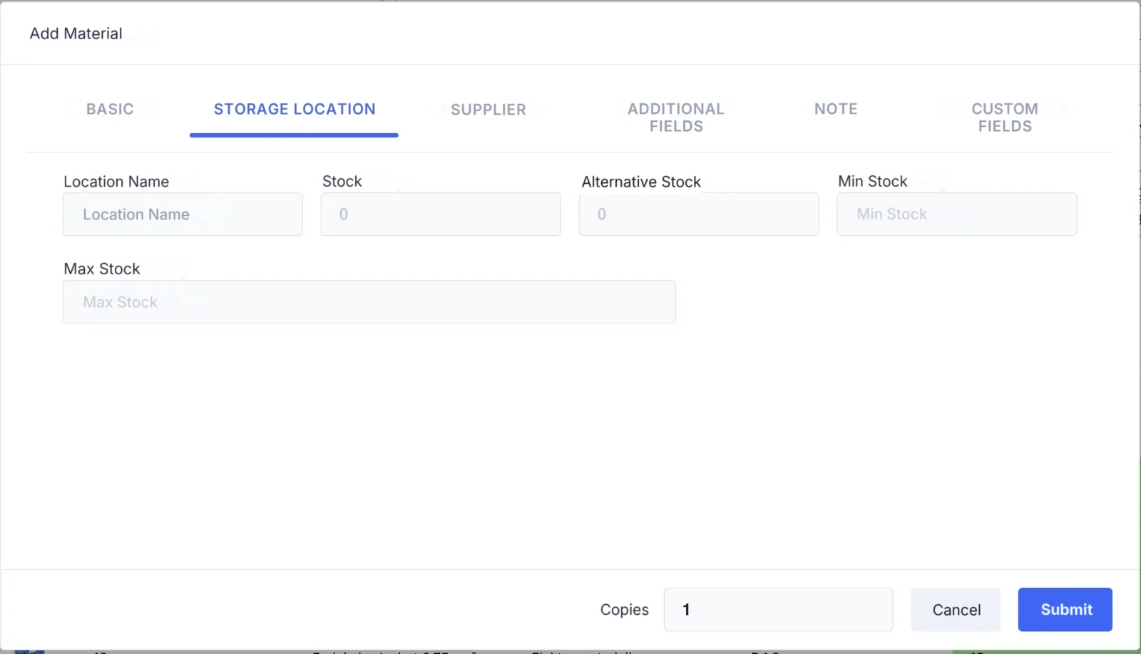This screenshot has height=654, width=1141.
Task: Click the Max Stock field label
Action: pyautogui.click(x=102, y=269)
